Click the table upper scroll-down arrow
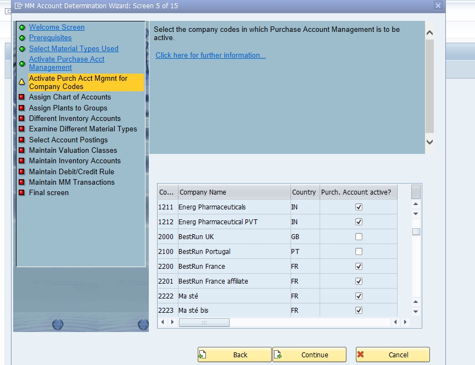475x365 pixels. coord(416,214)
